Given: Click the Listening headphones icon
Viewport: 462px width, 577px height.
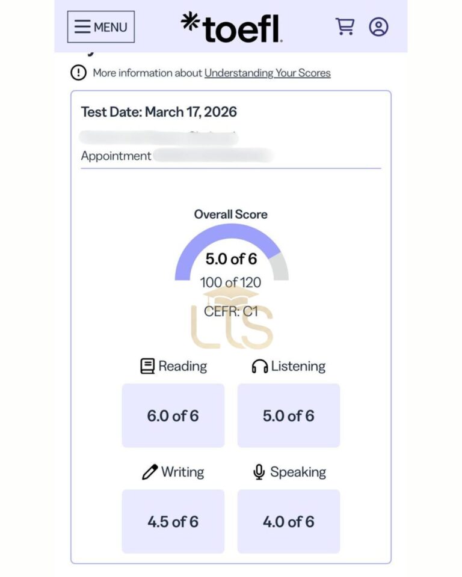Looking at the screenshot, I should coord(259,366).
